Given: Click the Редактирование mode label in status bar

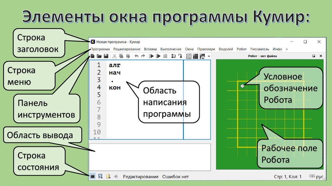Looking at the screenshot, I should click(x=141, y=177).
